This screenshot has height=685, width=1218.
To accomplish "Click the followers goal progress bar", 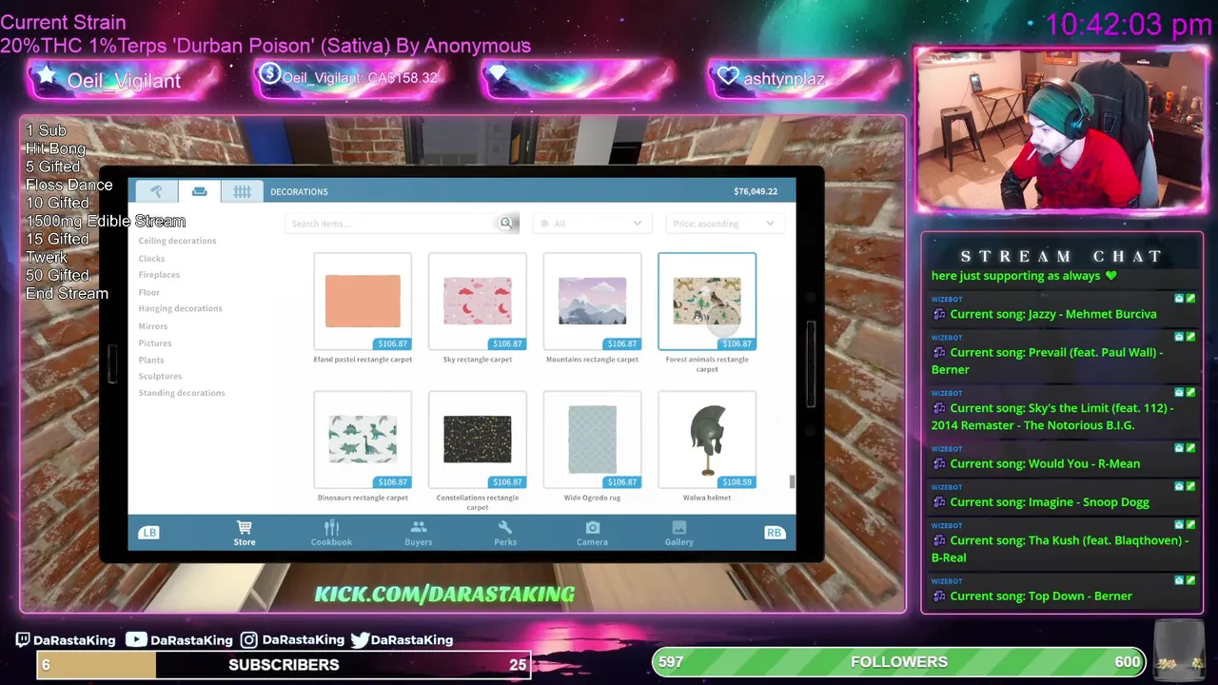I will (x=899, y=662).
